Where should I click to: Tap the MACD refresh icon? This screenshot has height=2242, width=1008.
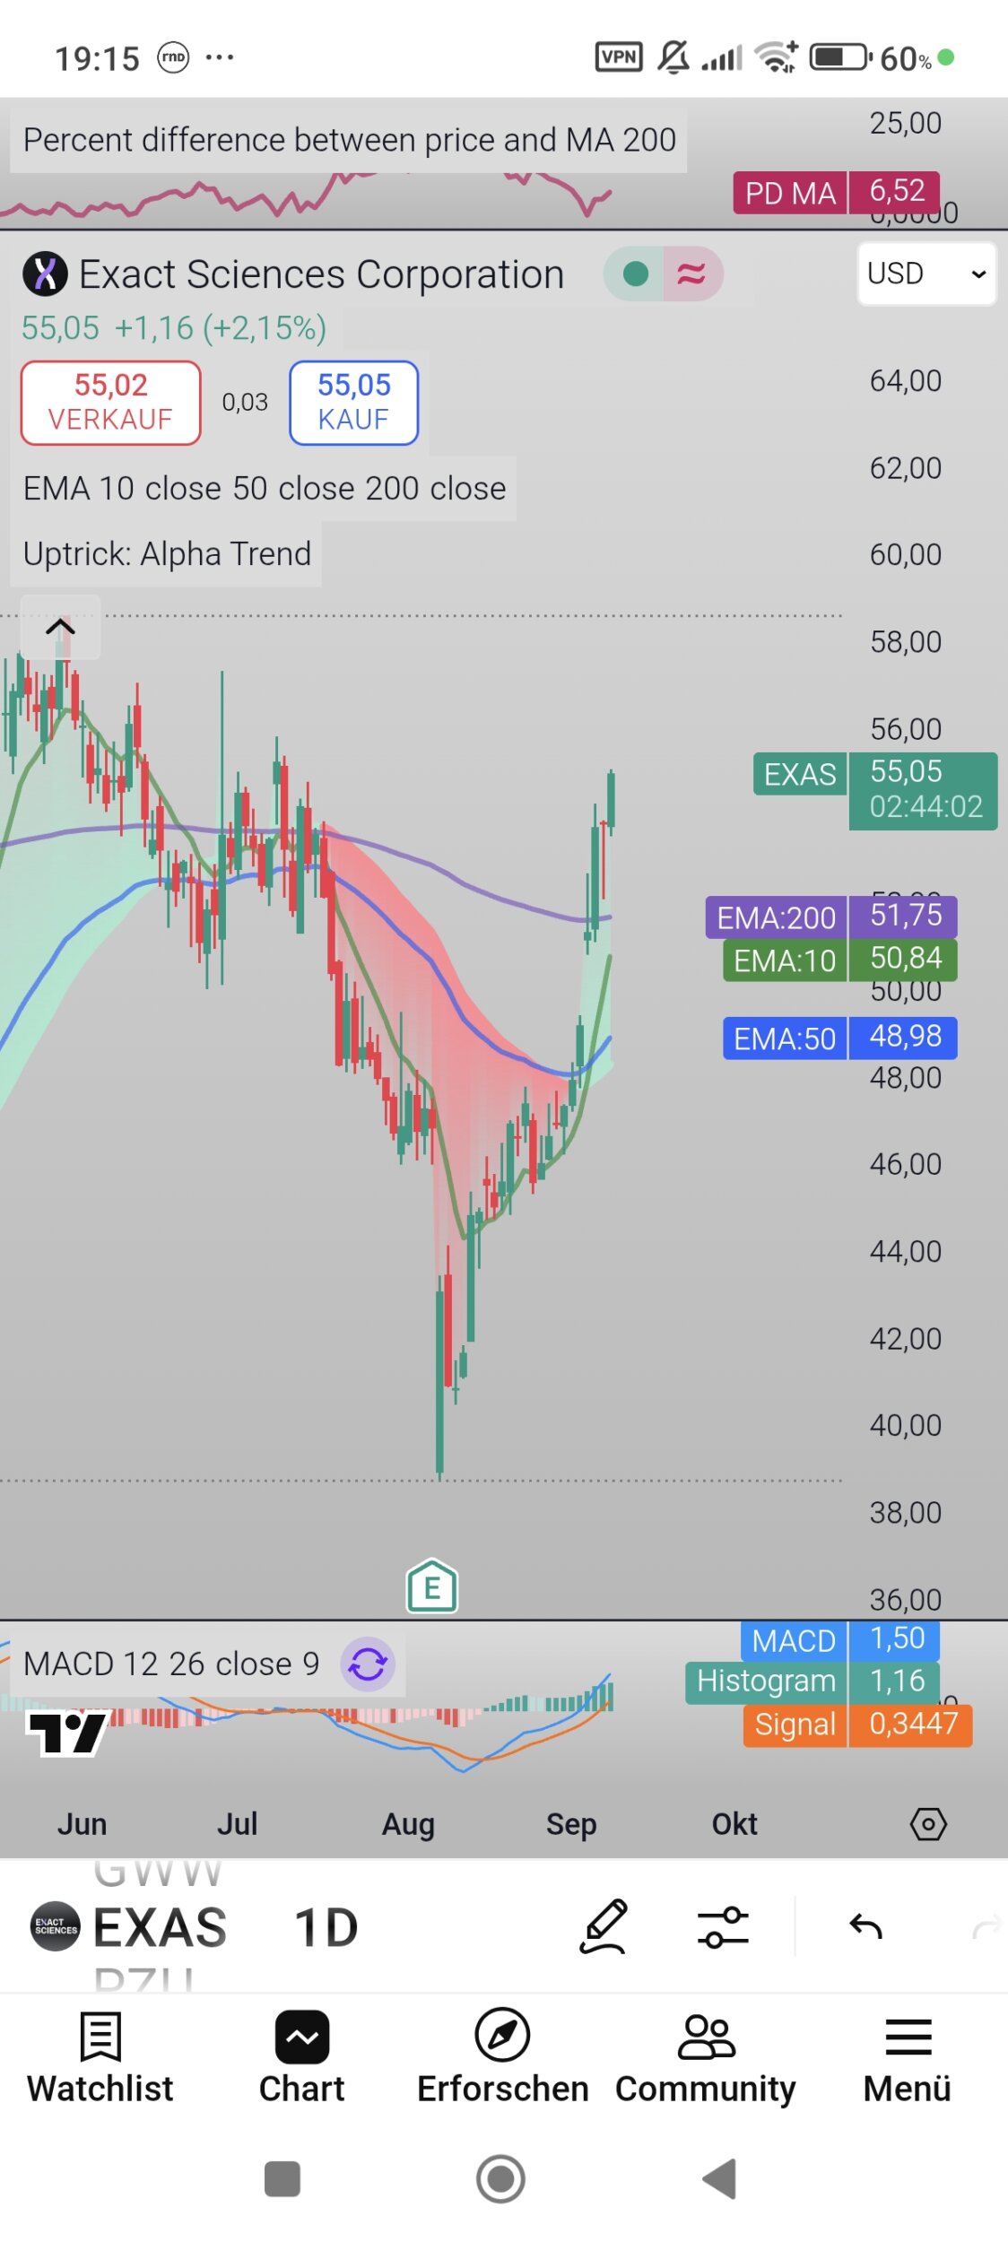tap(368, 1664)
